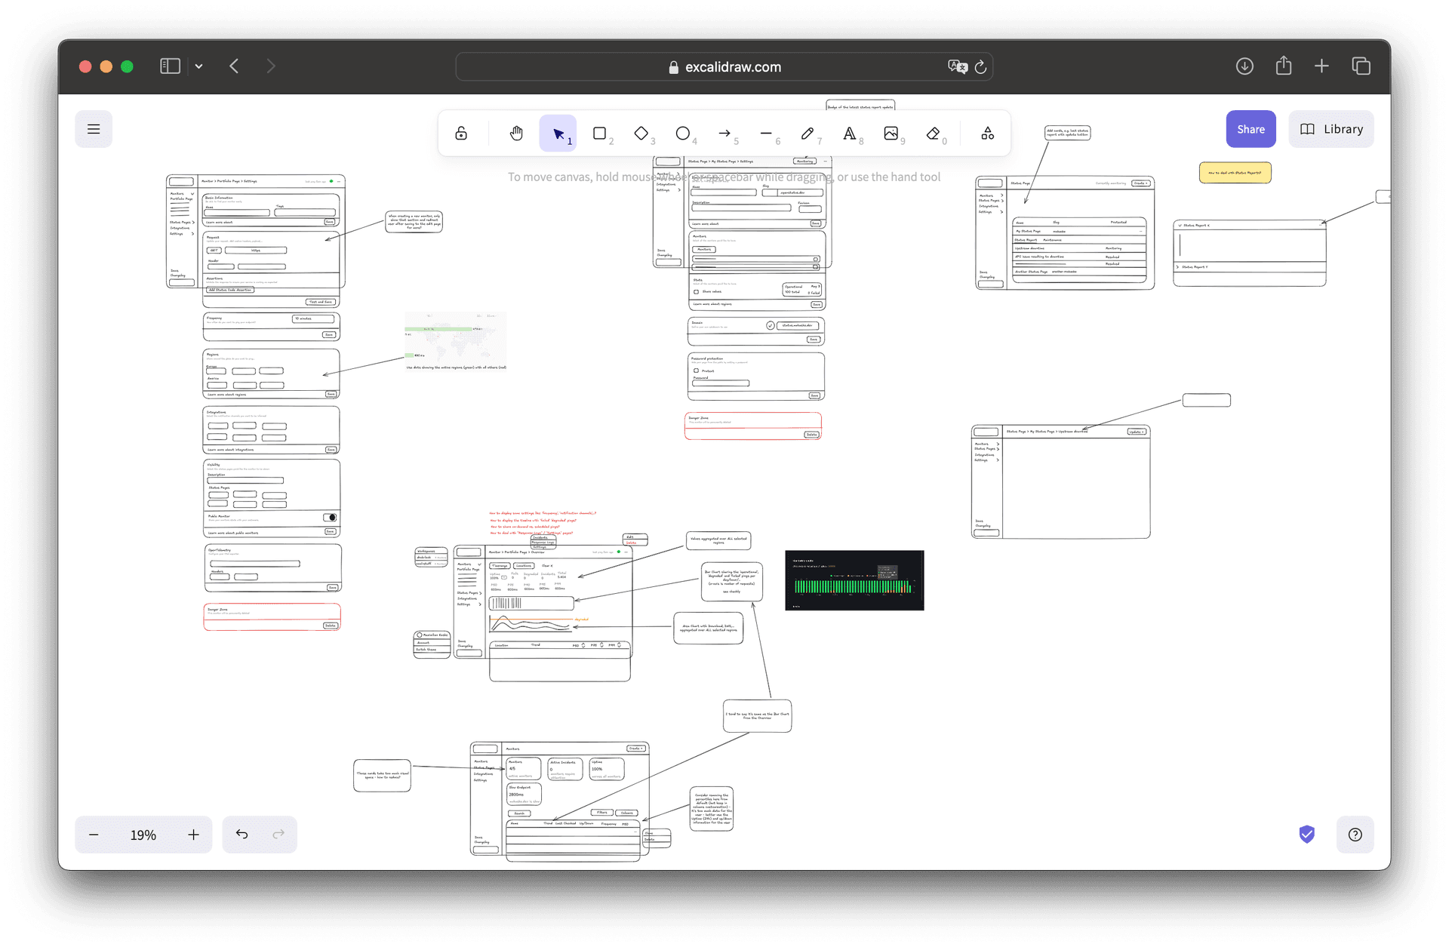Click the Share button

(x=1251, y=128)
